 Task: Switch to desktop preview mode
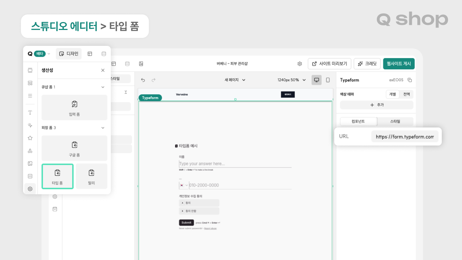[317, 80]
